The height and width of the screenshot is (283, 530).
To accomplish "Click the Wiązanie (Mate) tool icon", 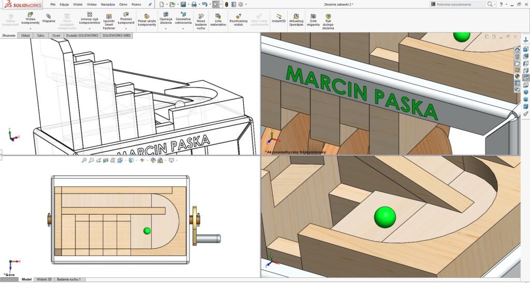I will pyautogui.click(x=48, y=16).
